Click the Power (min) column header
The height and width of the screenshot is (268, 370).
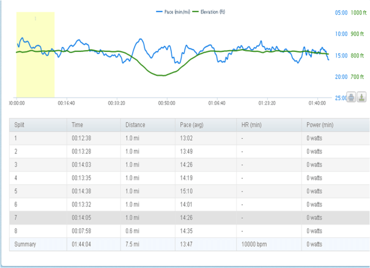pyautogui.click(x=320, y=125)
